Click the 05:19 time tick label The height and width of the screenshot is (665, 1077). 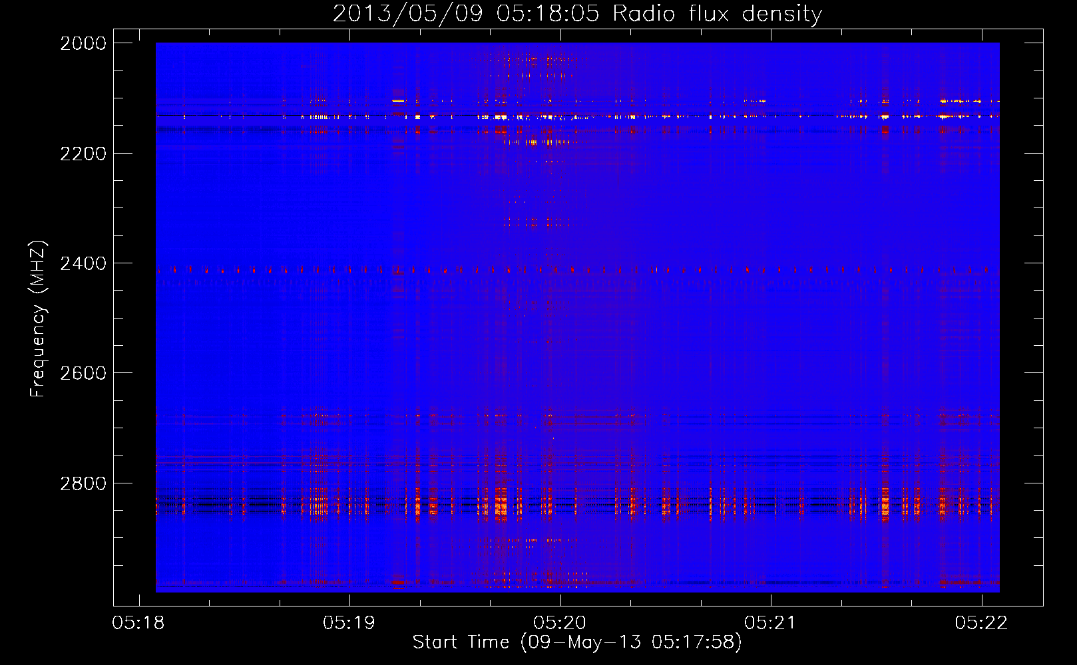click(349, 623)
